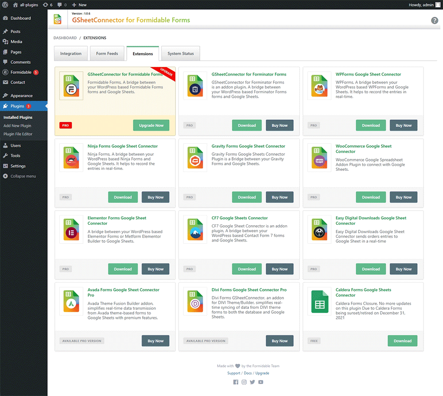Download the Forminator Forms connector

[x=247, y=125]
